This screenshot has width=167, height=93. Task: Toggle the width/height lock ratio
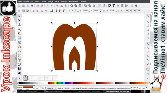pyautogui.click(x=104, y=11)
